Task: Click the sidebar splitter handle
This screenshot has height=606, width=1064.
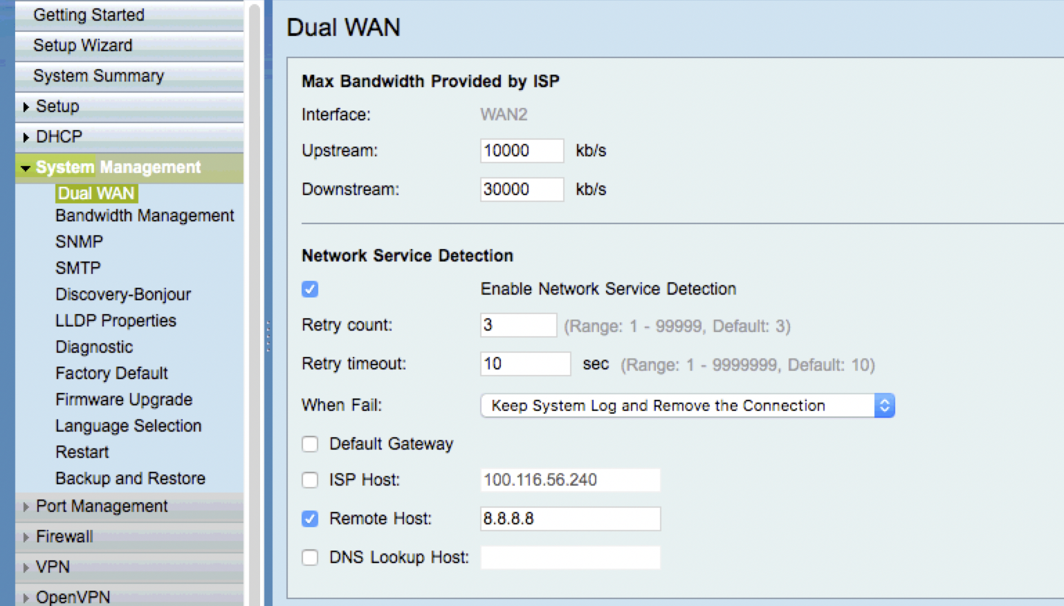Action: (268, 336)
